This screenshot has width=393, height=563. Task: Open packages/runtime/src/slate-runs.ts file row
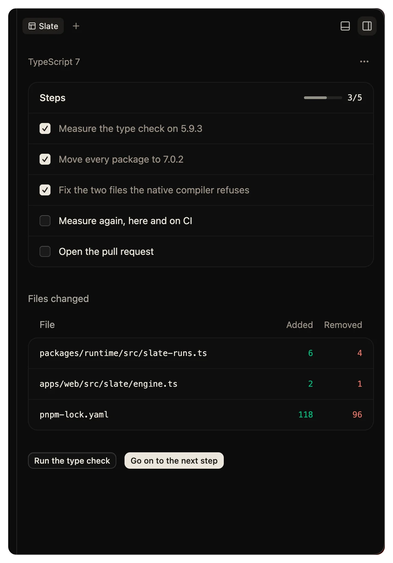click(201, 353)
